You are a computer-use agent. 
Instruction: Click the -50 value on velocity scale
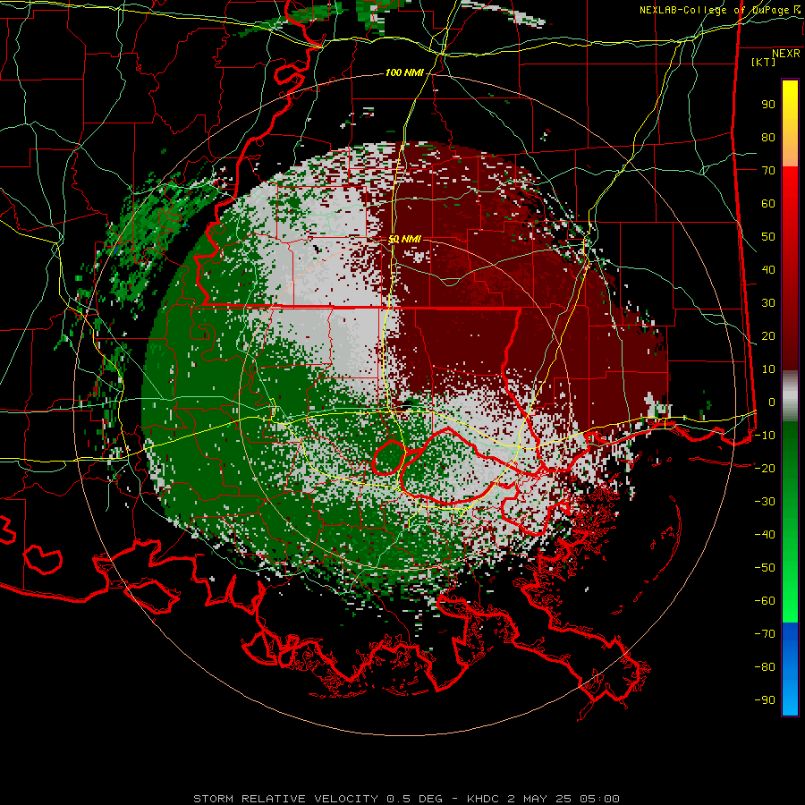point(765,568)
